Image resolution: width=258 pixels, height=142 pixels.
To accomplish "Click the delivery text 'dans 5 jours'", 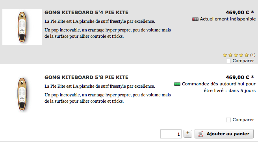I will [x=242, y=90].
